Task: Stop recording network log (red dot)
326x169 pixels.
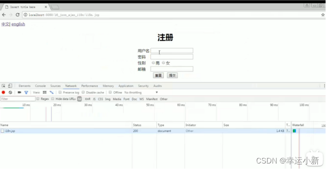Action: (3, 93)
